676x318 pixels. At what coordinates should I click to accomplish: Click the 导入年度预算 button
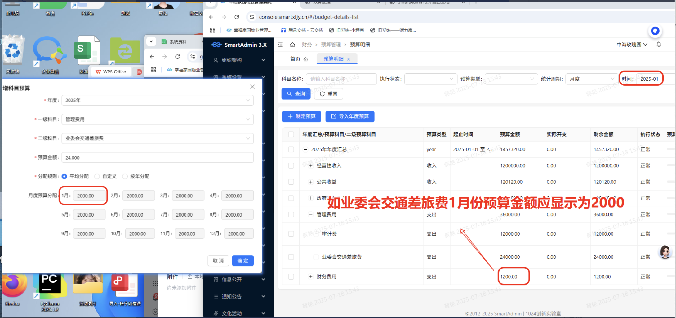(350, 116)
